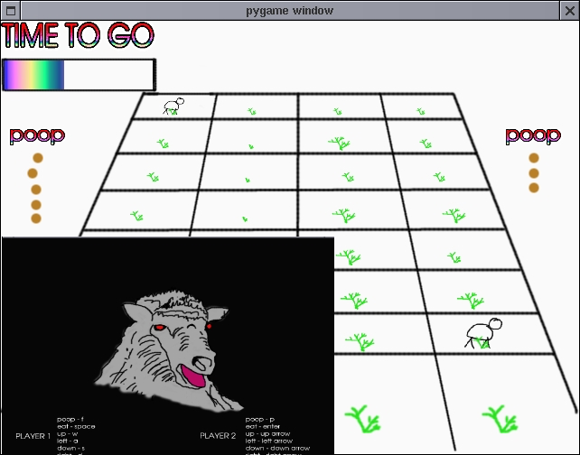Click the left player's poop label
580x455 pixels.
point(37,135)
